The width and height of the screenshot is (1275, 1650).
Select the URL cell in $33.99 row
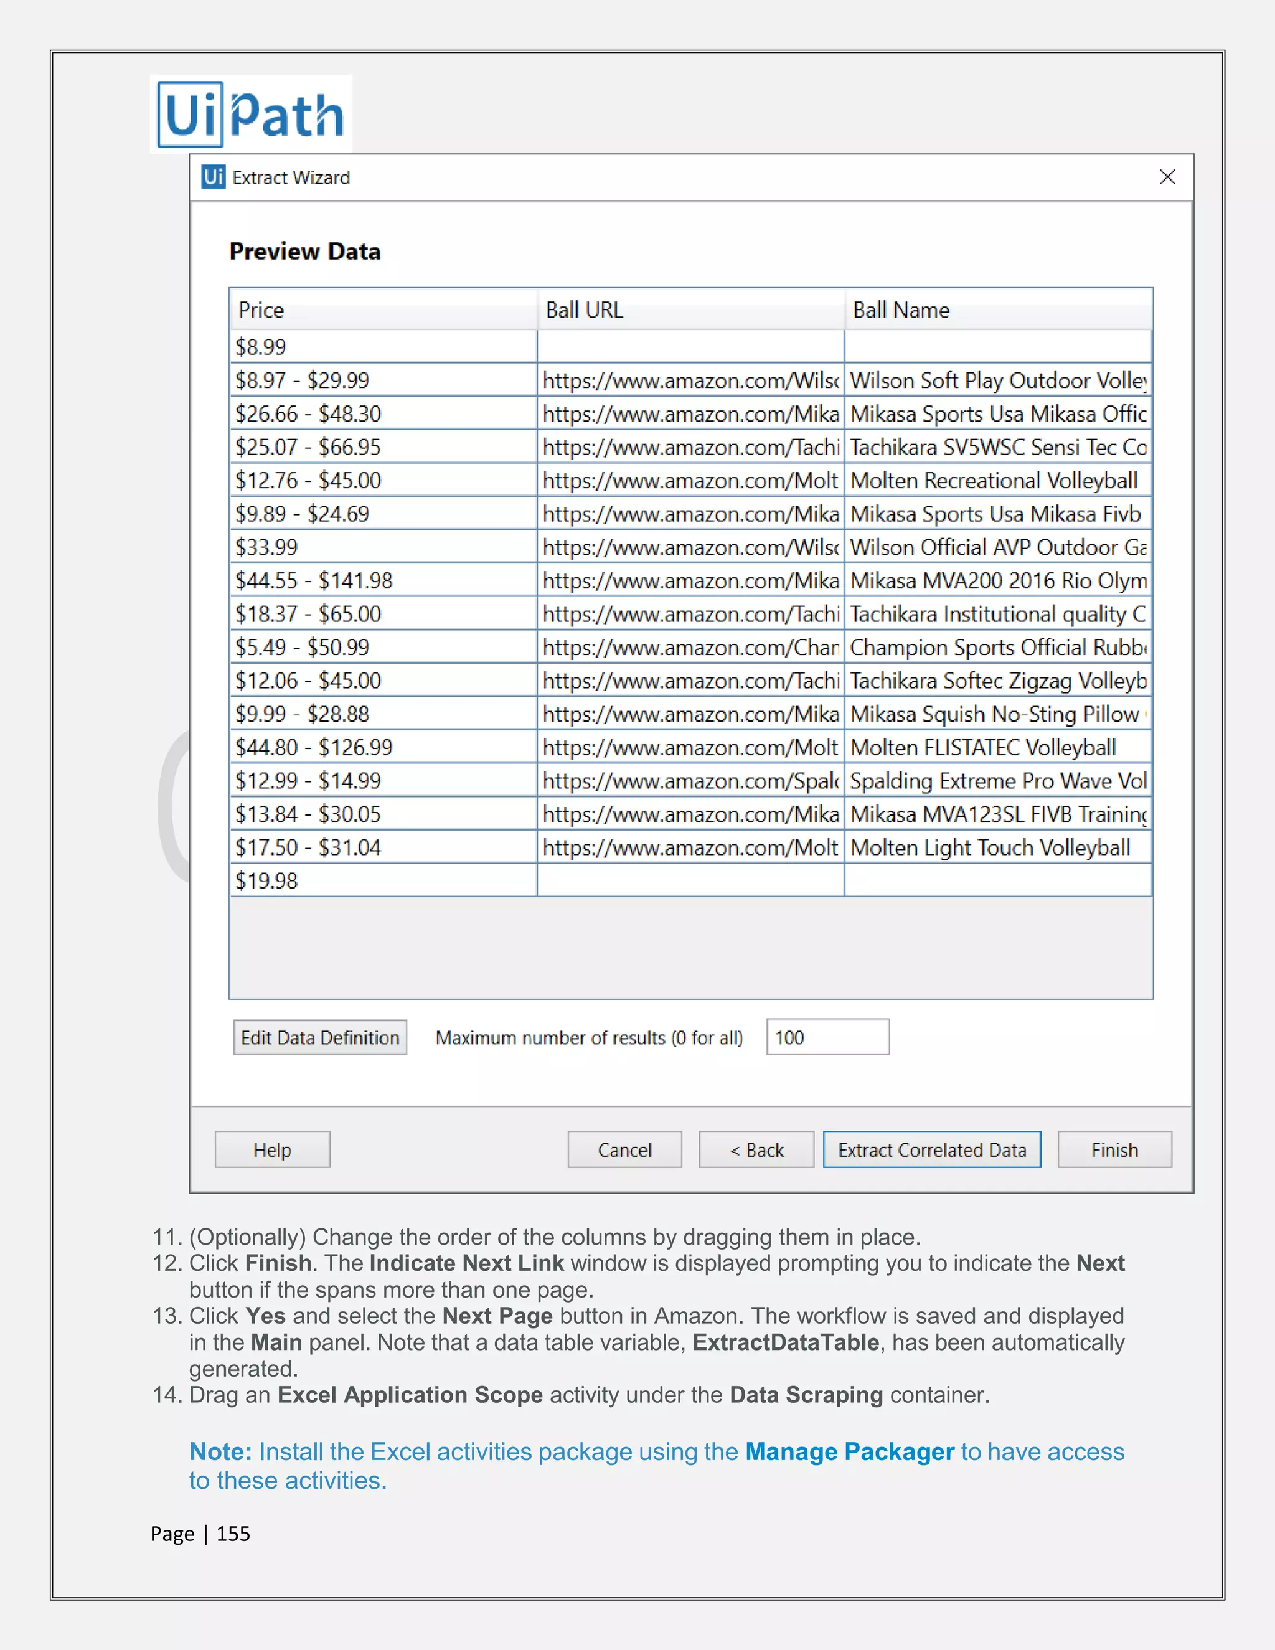click(x=691, y=547)
